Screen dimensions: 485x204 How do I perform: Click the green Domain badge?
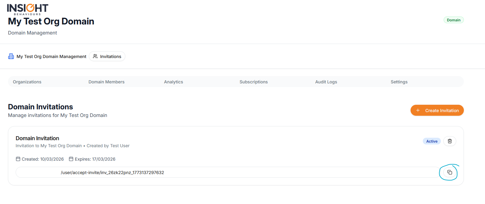pos(453,20)
